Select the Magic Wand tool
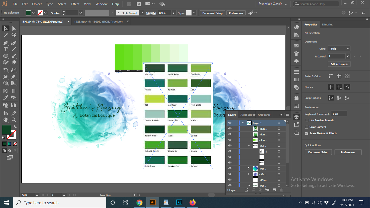 [5, 35]
